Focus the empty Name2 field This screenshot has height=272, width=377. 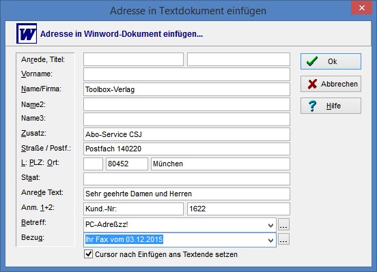tap(186, 104)
